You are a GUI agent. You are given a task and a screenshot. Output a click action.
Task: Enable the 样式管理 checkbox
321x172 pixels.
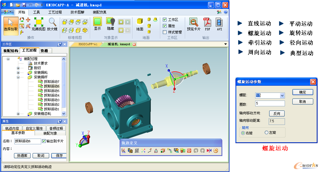[165, 32]
